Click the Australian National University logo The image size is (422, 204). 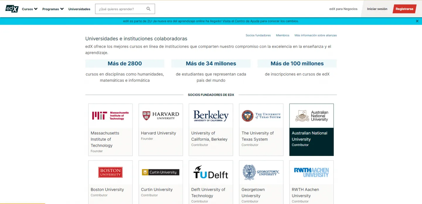(312, 116)
